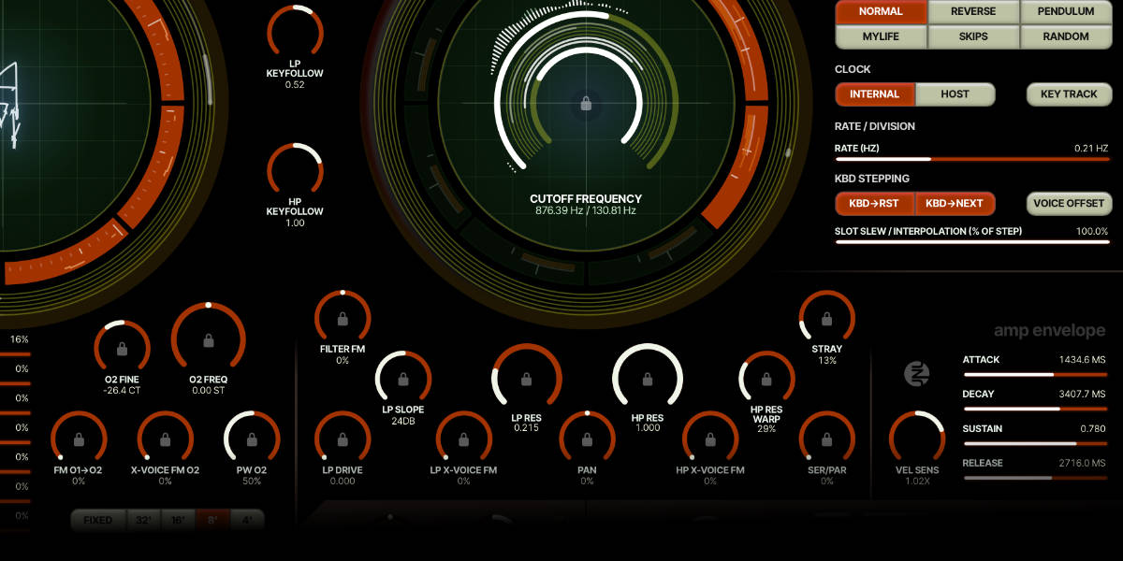The image size is (1123, 561).
Task: Click the O2 FINE value -26.4 CT
Action: pyautogui.click(x=122, y=391)
